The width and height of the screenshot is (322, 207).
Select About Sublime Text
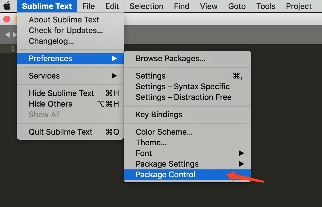[70, 20]
